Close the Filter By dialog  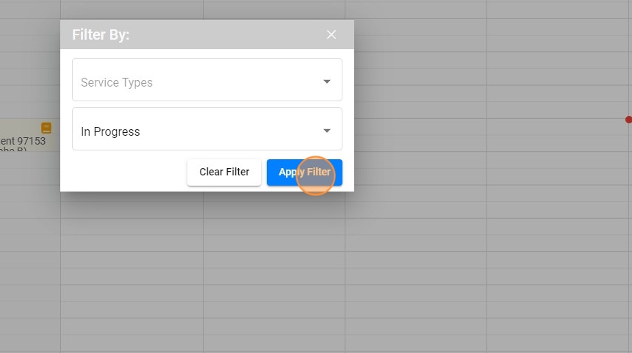[331, 34]
